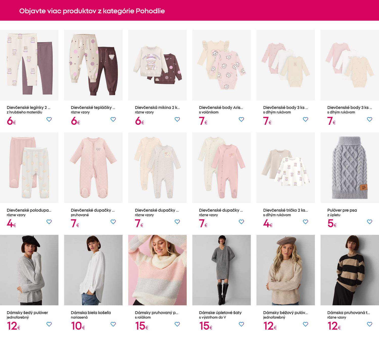Save Pulóver pre psa with heart icon
This screenshot has height=337, width=379.
click(369, 222)
